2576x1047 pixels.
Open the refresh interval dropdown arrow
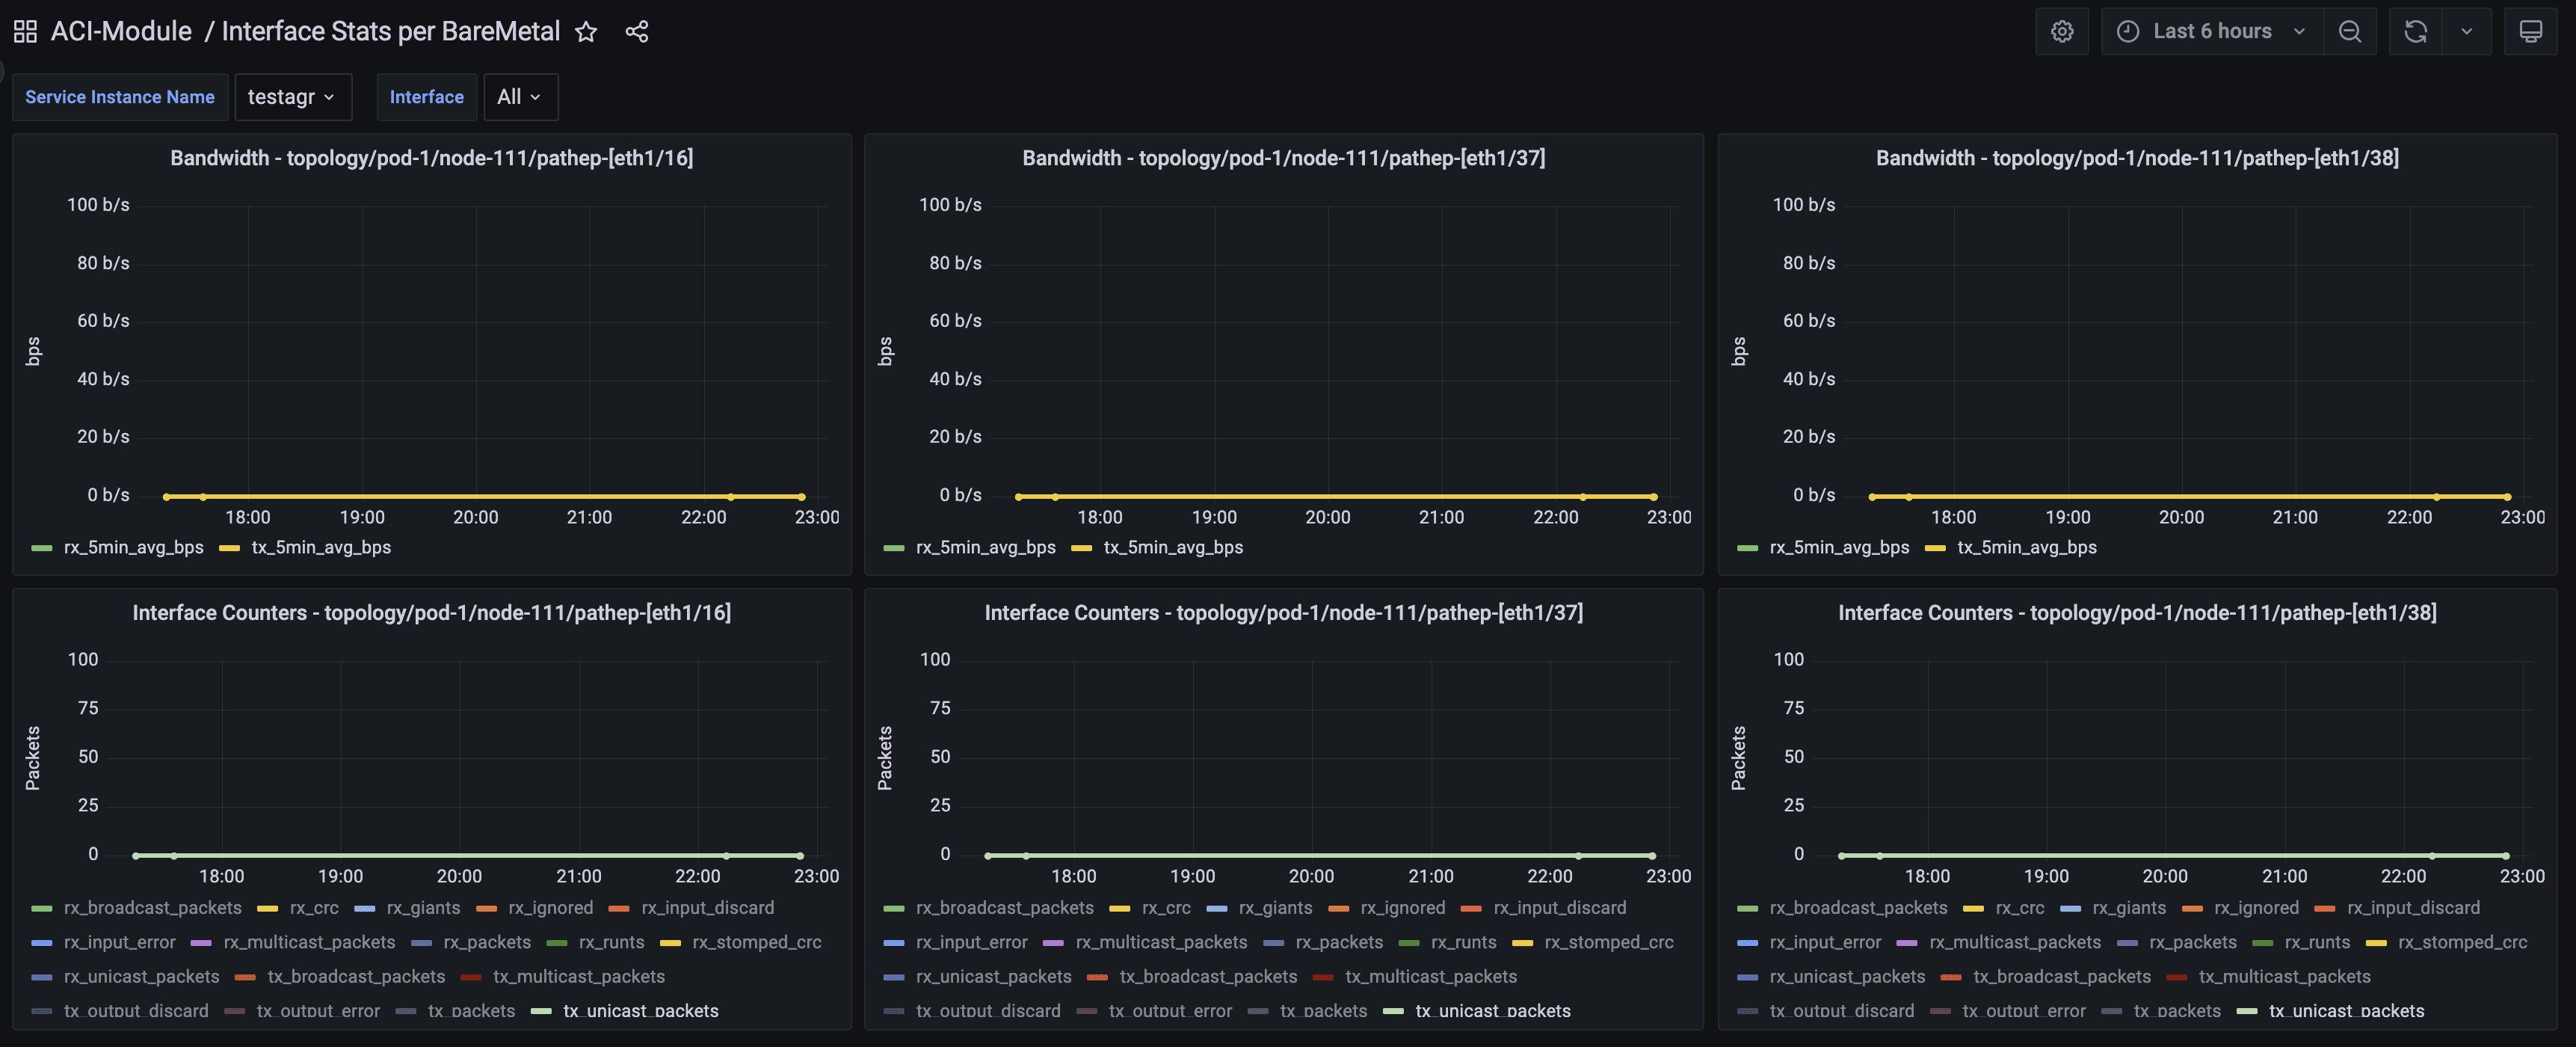coord(2466,32)
